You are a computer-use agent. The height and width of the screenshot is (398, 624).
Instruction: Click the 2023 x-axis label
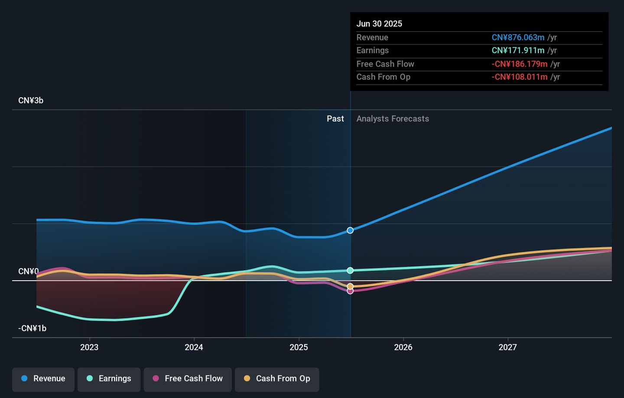(89, 347)
